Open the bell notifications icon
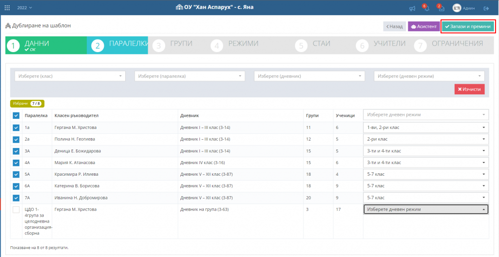The height and width of the screenshot is (257, 499). (x=426, y=8)
